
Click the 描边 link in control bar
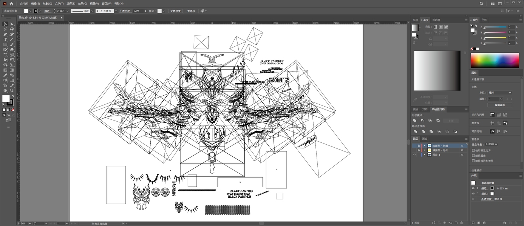coord(47,11)
